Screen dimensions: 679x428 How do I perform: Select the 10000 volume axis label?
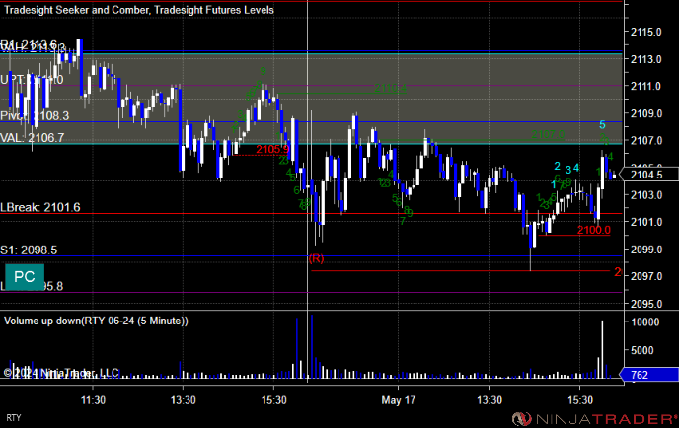coord(645,321)
